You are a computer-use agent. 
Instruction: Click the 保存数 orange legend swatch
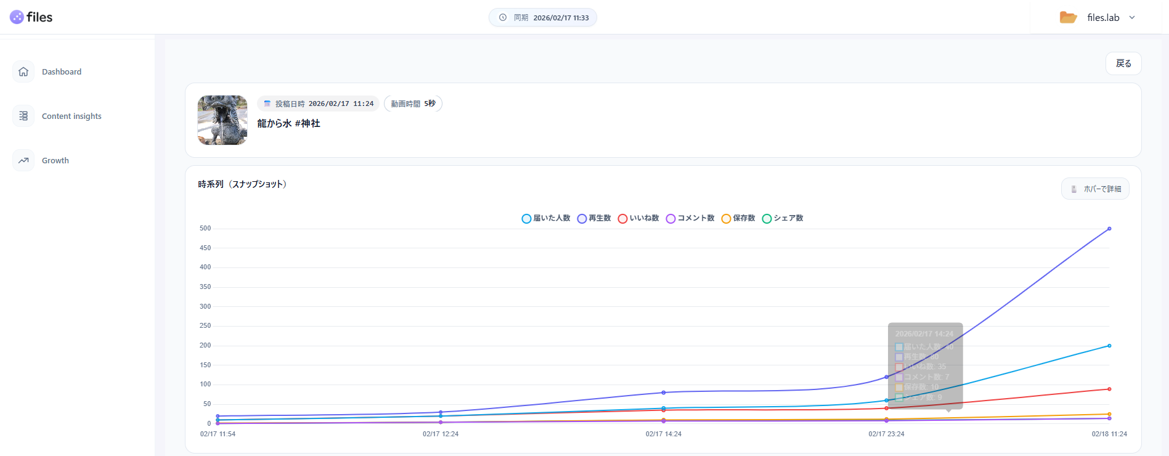[726, 219]
